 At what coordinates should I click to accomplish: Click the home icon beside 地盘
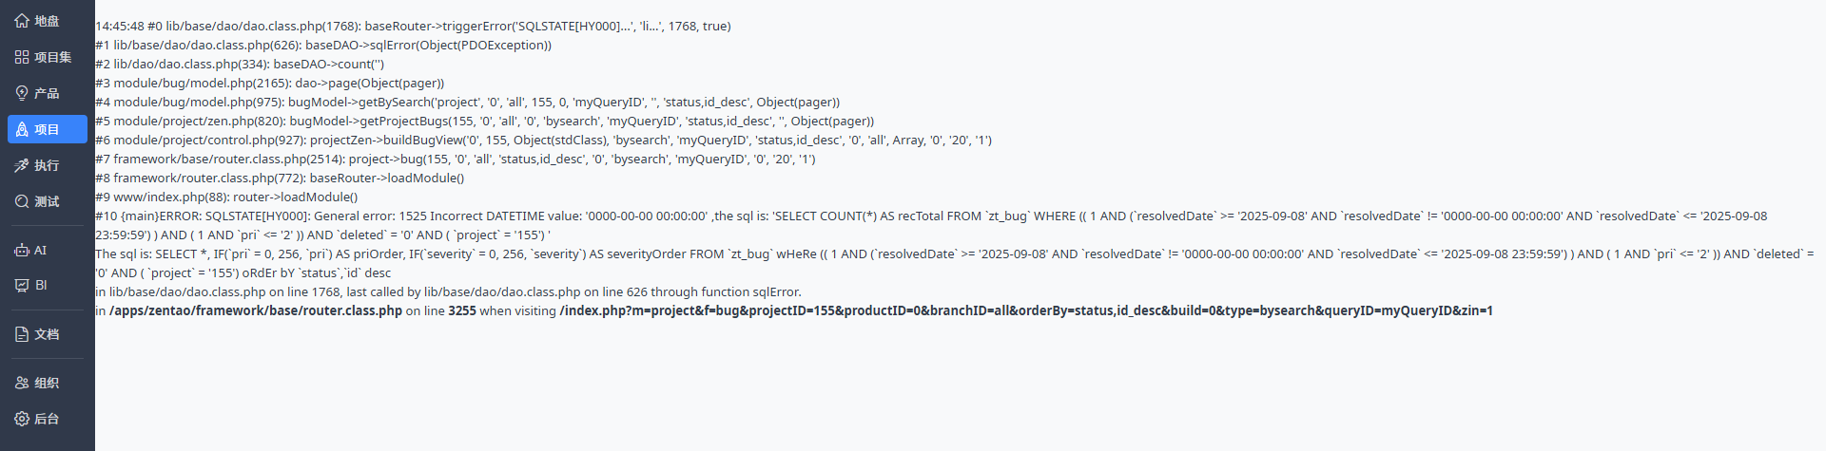(x=22, y=21)
